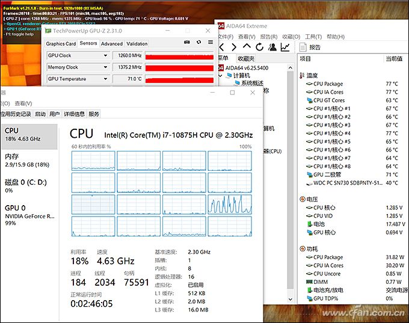Switch to GPU-Z Validation tab

137,43
